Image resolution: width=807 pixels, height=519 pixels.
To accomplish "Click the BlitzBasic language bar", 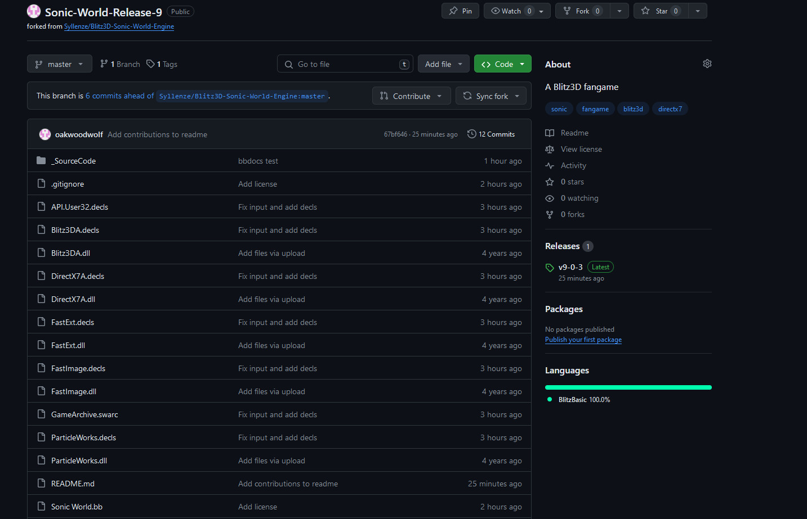I will tap(628, 387).
